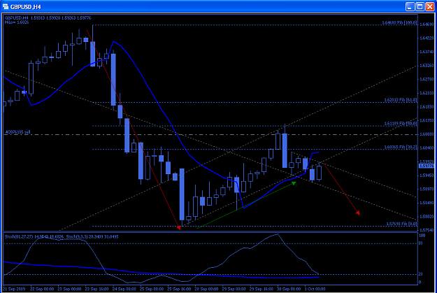Click the '23 Sep 16:00' time label
This screenshot has height=293, width=437.
[x=96, y=289]
